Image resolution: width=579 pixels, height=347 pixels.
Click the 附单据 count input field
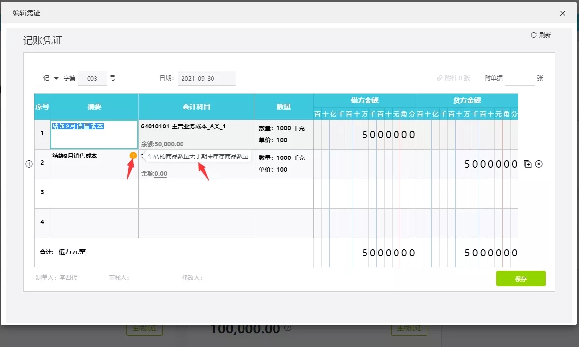pyautogui.click(x=519, y=78)
